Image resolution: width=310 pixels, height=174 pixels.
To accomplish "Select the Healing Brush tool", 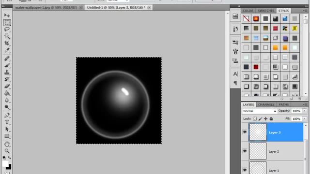I will click(7, 58).
